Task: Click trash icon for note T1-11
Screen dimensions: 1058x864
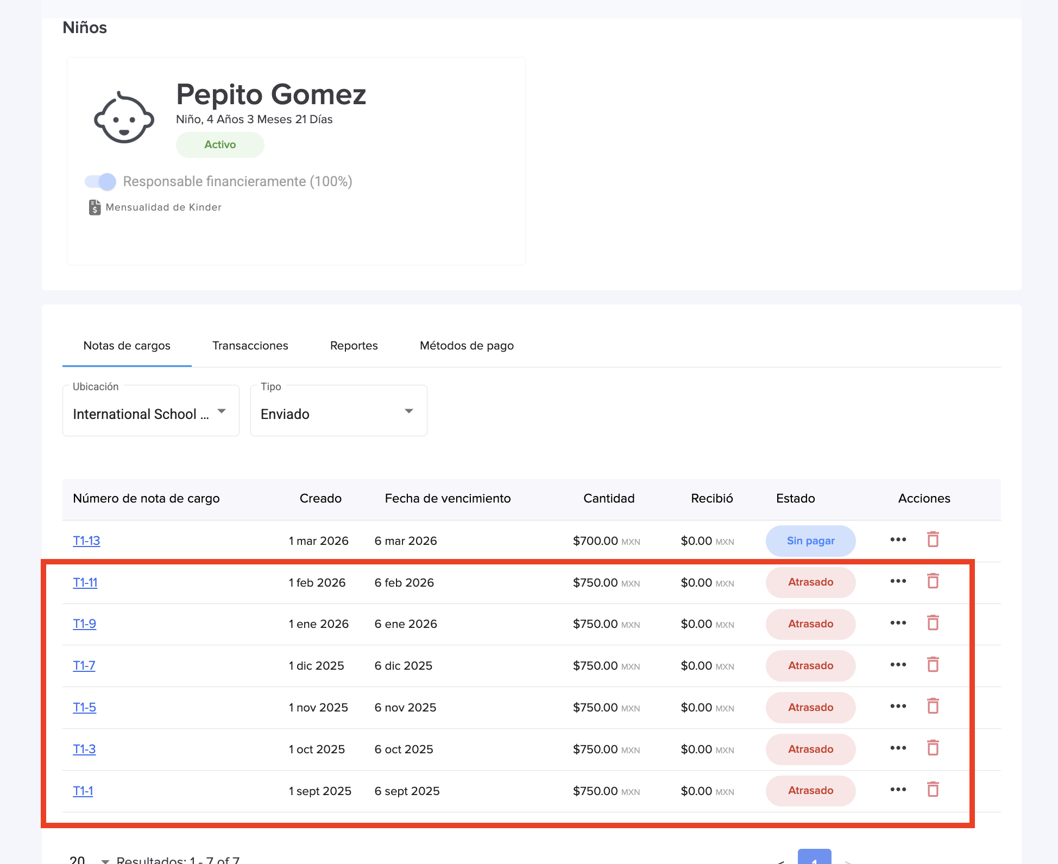Action: click(933, 581)
